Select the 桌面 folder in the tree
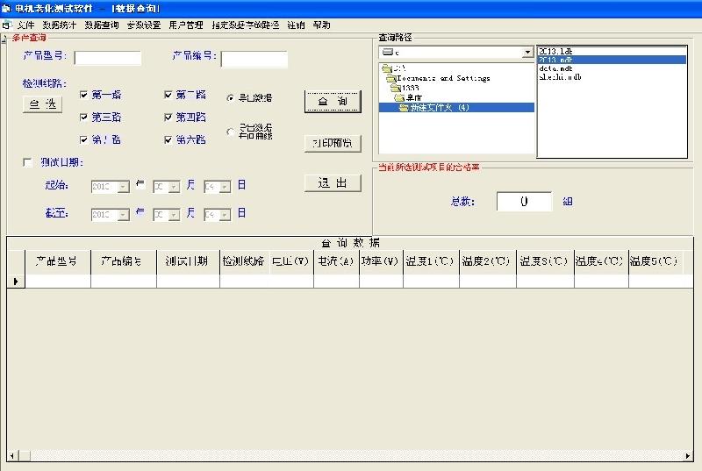This screenshot has width=702, height=471. (x=406, y=97)
